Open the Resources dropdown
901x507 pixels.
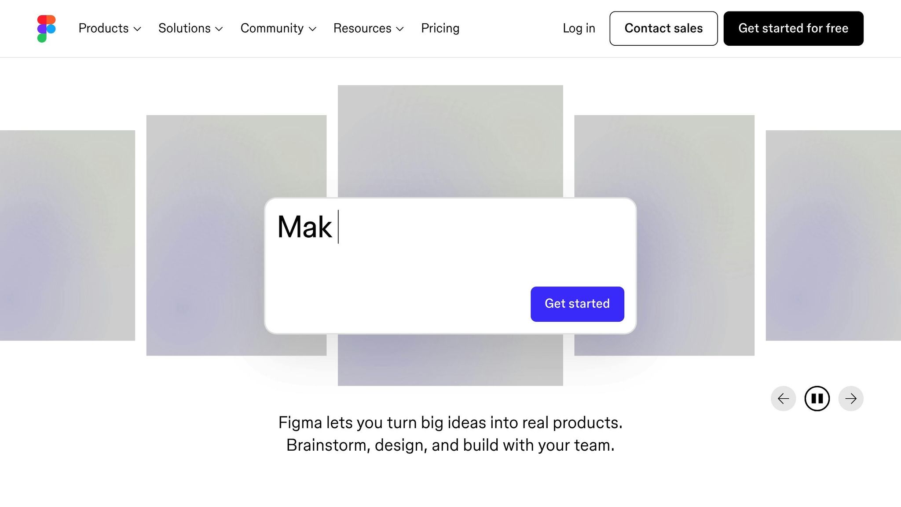[x=368, y=29]
